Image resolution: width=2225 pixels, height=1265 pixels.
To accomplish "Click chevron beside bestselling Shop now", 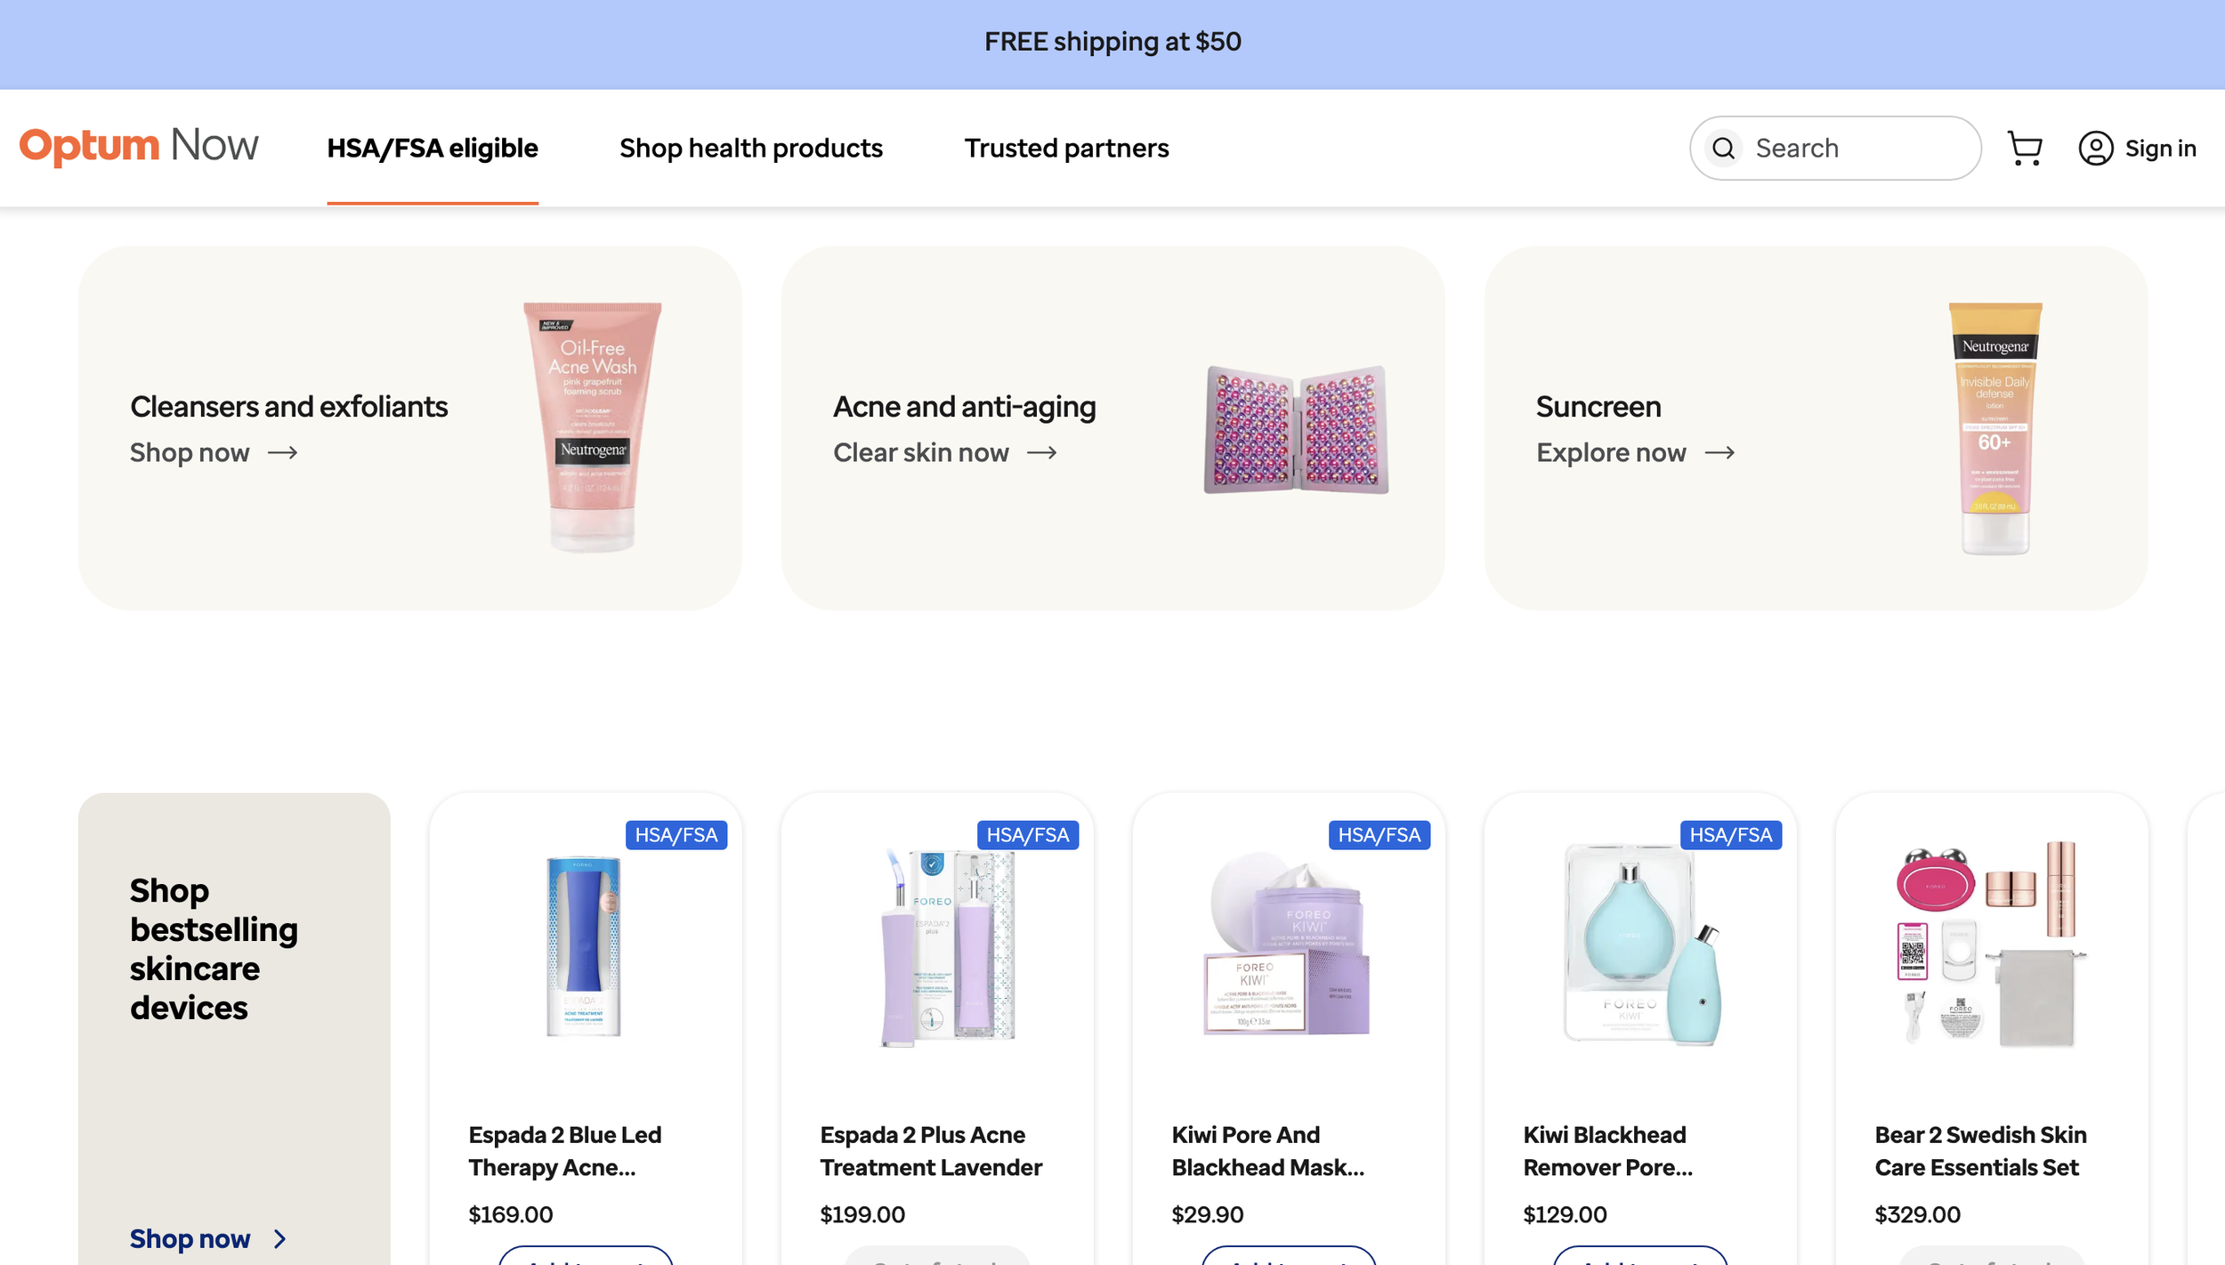I will coord(279,1239).
